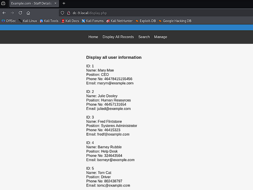Open the Kali Tools bookmark
The height and width of the screenshot is (190, 253).
tap(49, 21)
